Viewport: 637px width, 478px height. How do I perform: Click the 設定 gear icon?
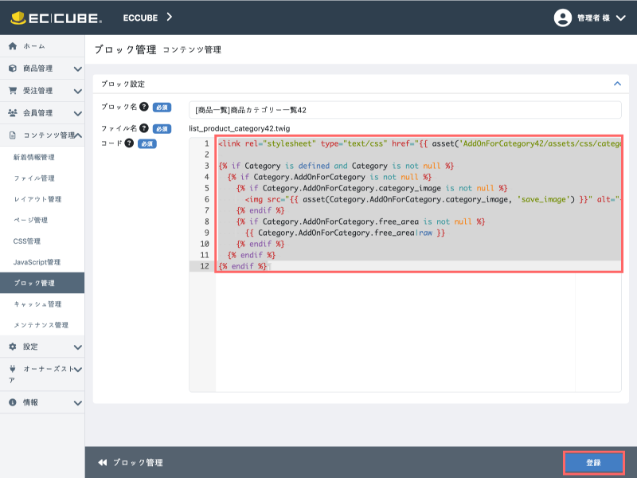point(13,347)
